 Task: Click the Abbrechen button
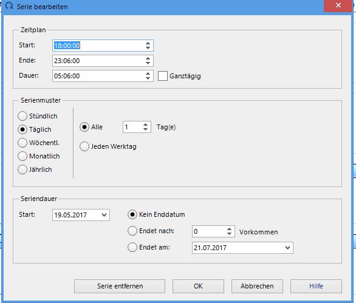click(x=257, y=286)
